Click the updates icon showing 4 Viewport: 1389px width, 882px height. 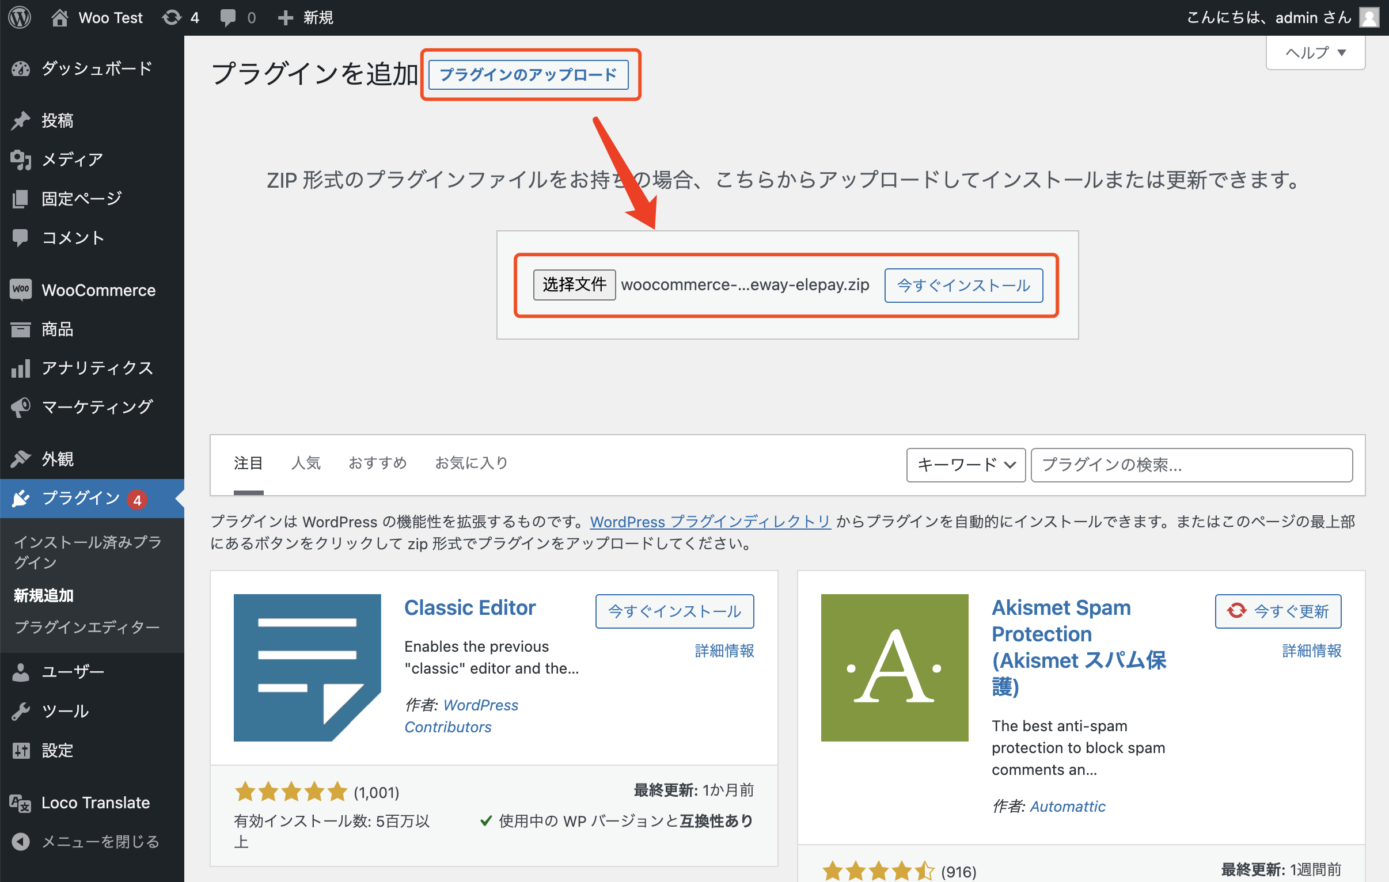point(172,17)
